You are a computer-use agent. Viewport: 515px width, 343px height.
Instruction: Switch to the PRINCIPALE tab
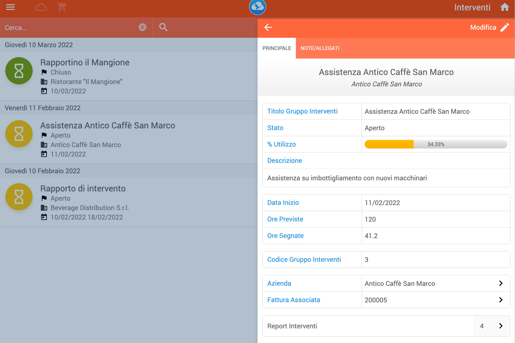point(277,48)
